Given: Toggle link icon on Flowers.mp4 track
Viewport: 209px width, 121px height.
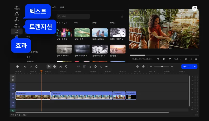Looking at the screenshot, I should click(x=13, y=97).
